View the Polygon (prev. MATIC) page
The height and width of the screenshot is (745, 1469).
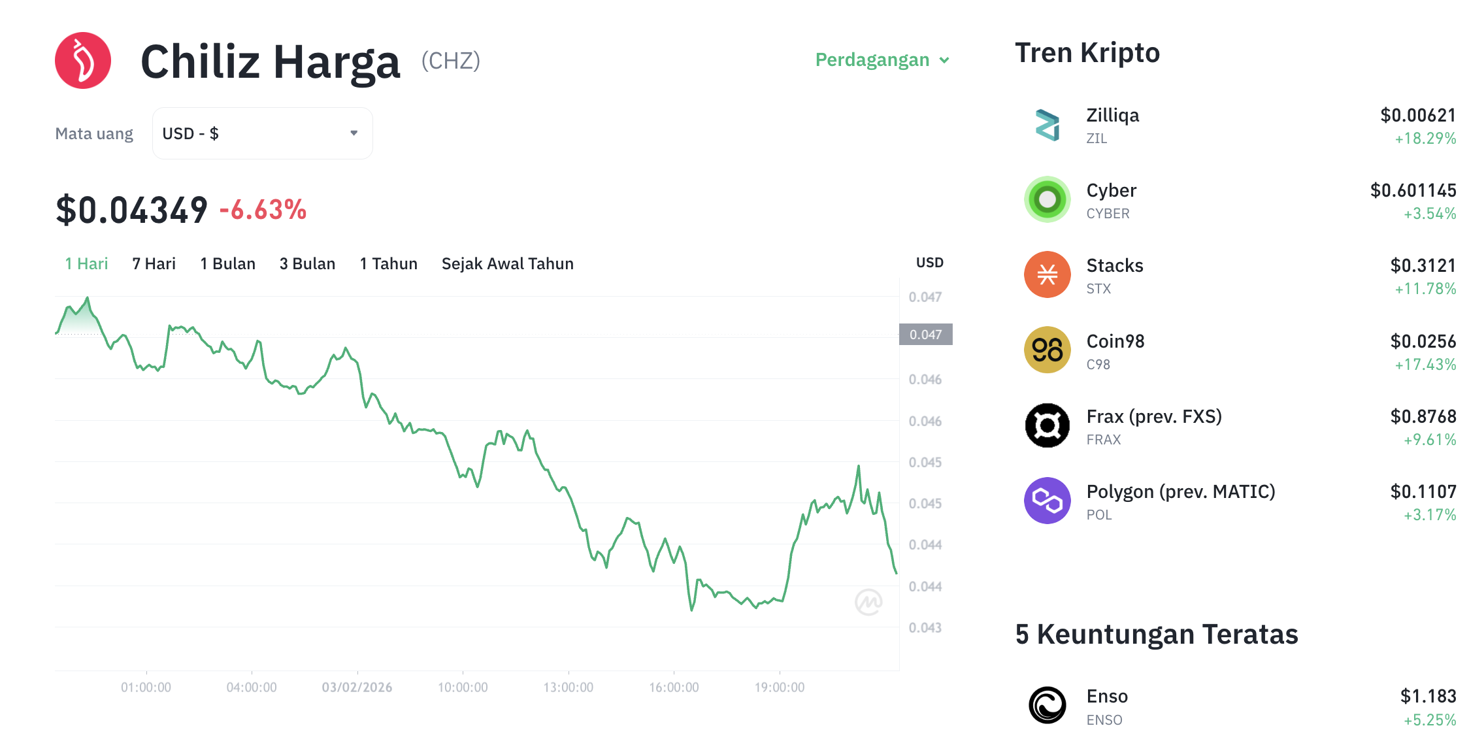1180,491
